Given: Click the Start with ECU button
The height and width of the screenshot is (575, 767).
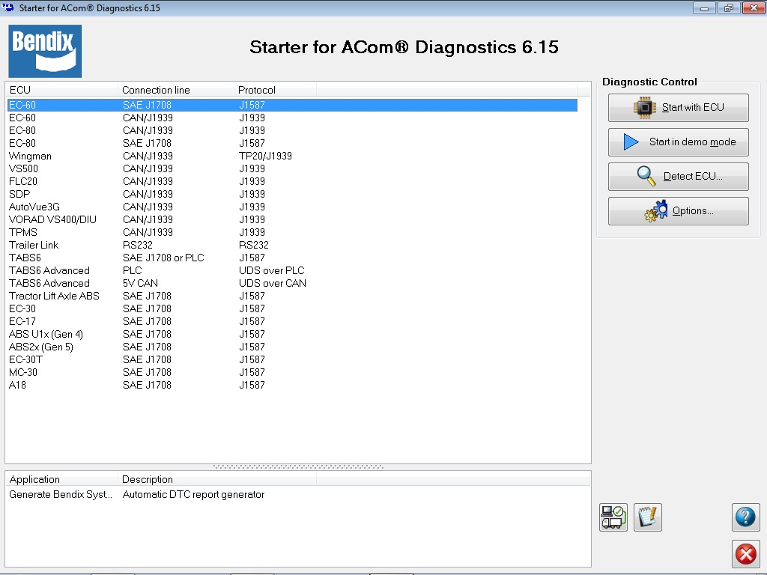Looking at the screenshot, I should click(678, 108).
